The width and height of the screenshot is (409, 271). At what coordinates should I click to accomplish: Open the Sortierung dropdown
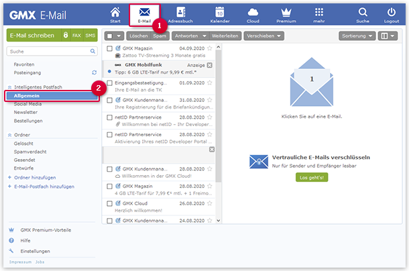click(357, 36)
